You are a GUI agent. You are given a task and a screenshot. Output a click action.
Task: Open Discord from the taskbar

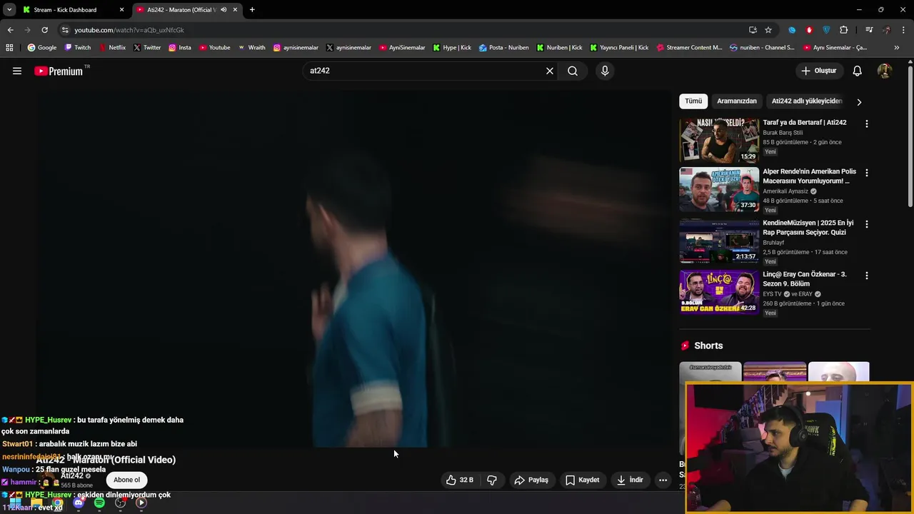[79, 503]
